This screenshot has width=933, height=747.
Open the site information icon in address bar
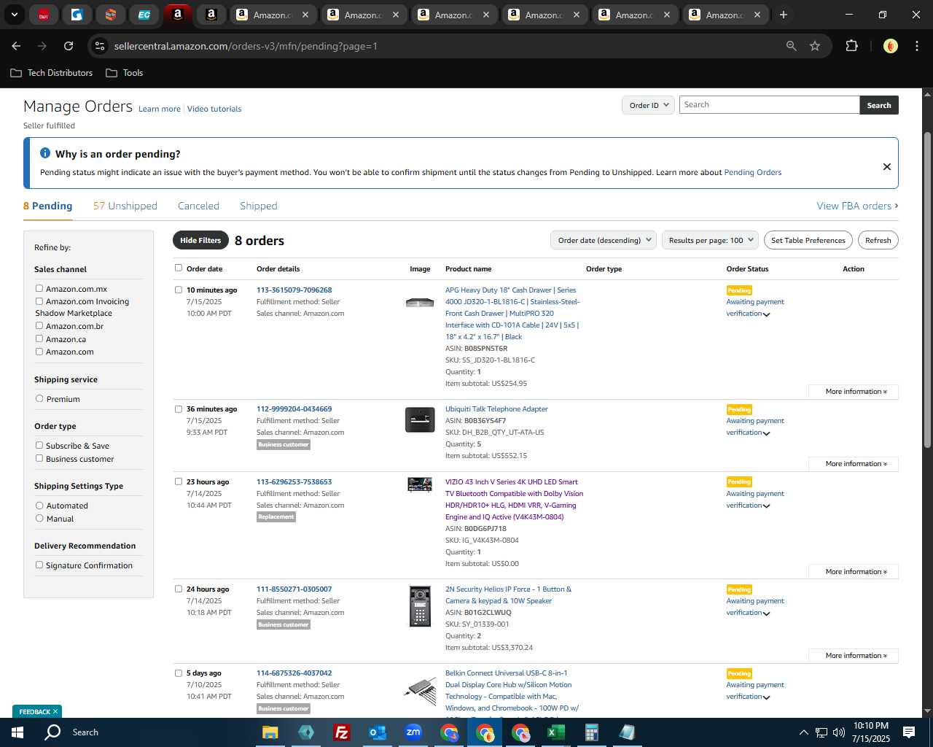[100, 46]
